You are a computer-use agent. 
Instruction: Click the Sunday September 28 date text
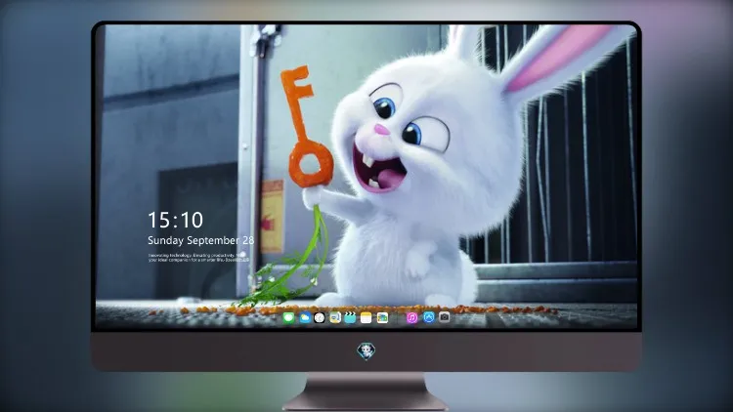[200, 240]
